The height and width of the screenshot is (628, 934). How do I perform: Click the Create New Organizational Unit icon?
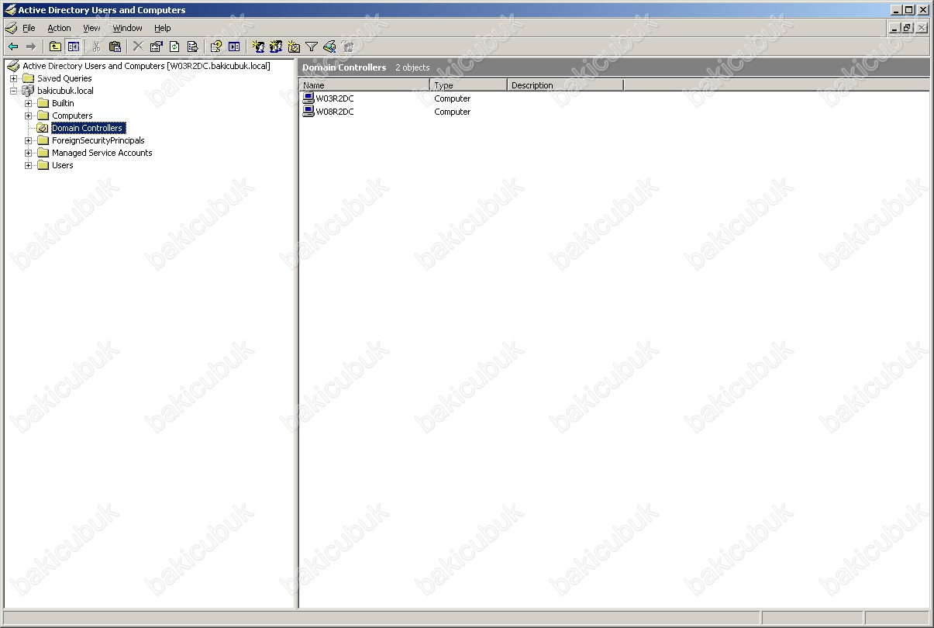point(294,47)
